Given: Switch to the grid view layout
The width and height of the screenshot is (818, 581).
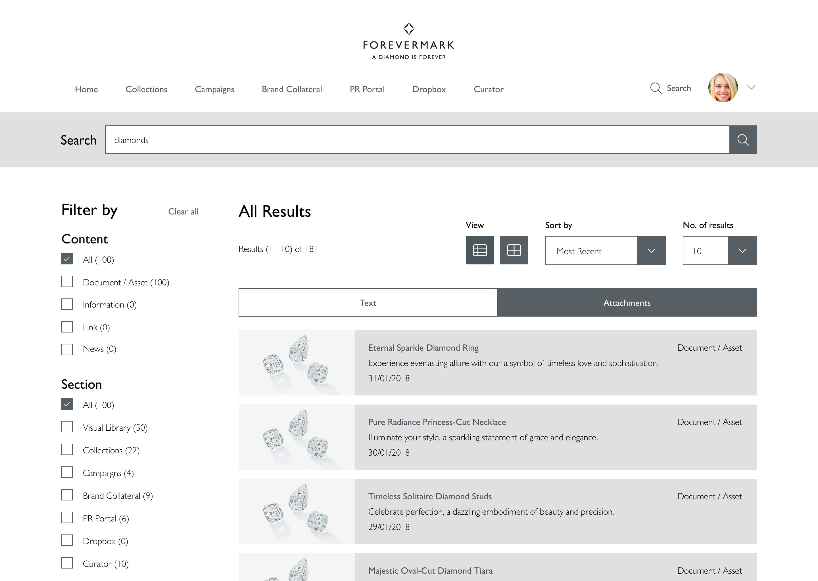Looking at the screenshot, I should (x=514, y=250).
